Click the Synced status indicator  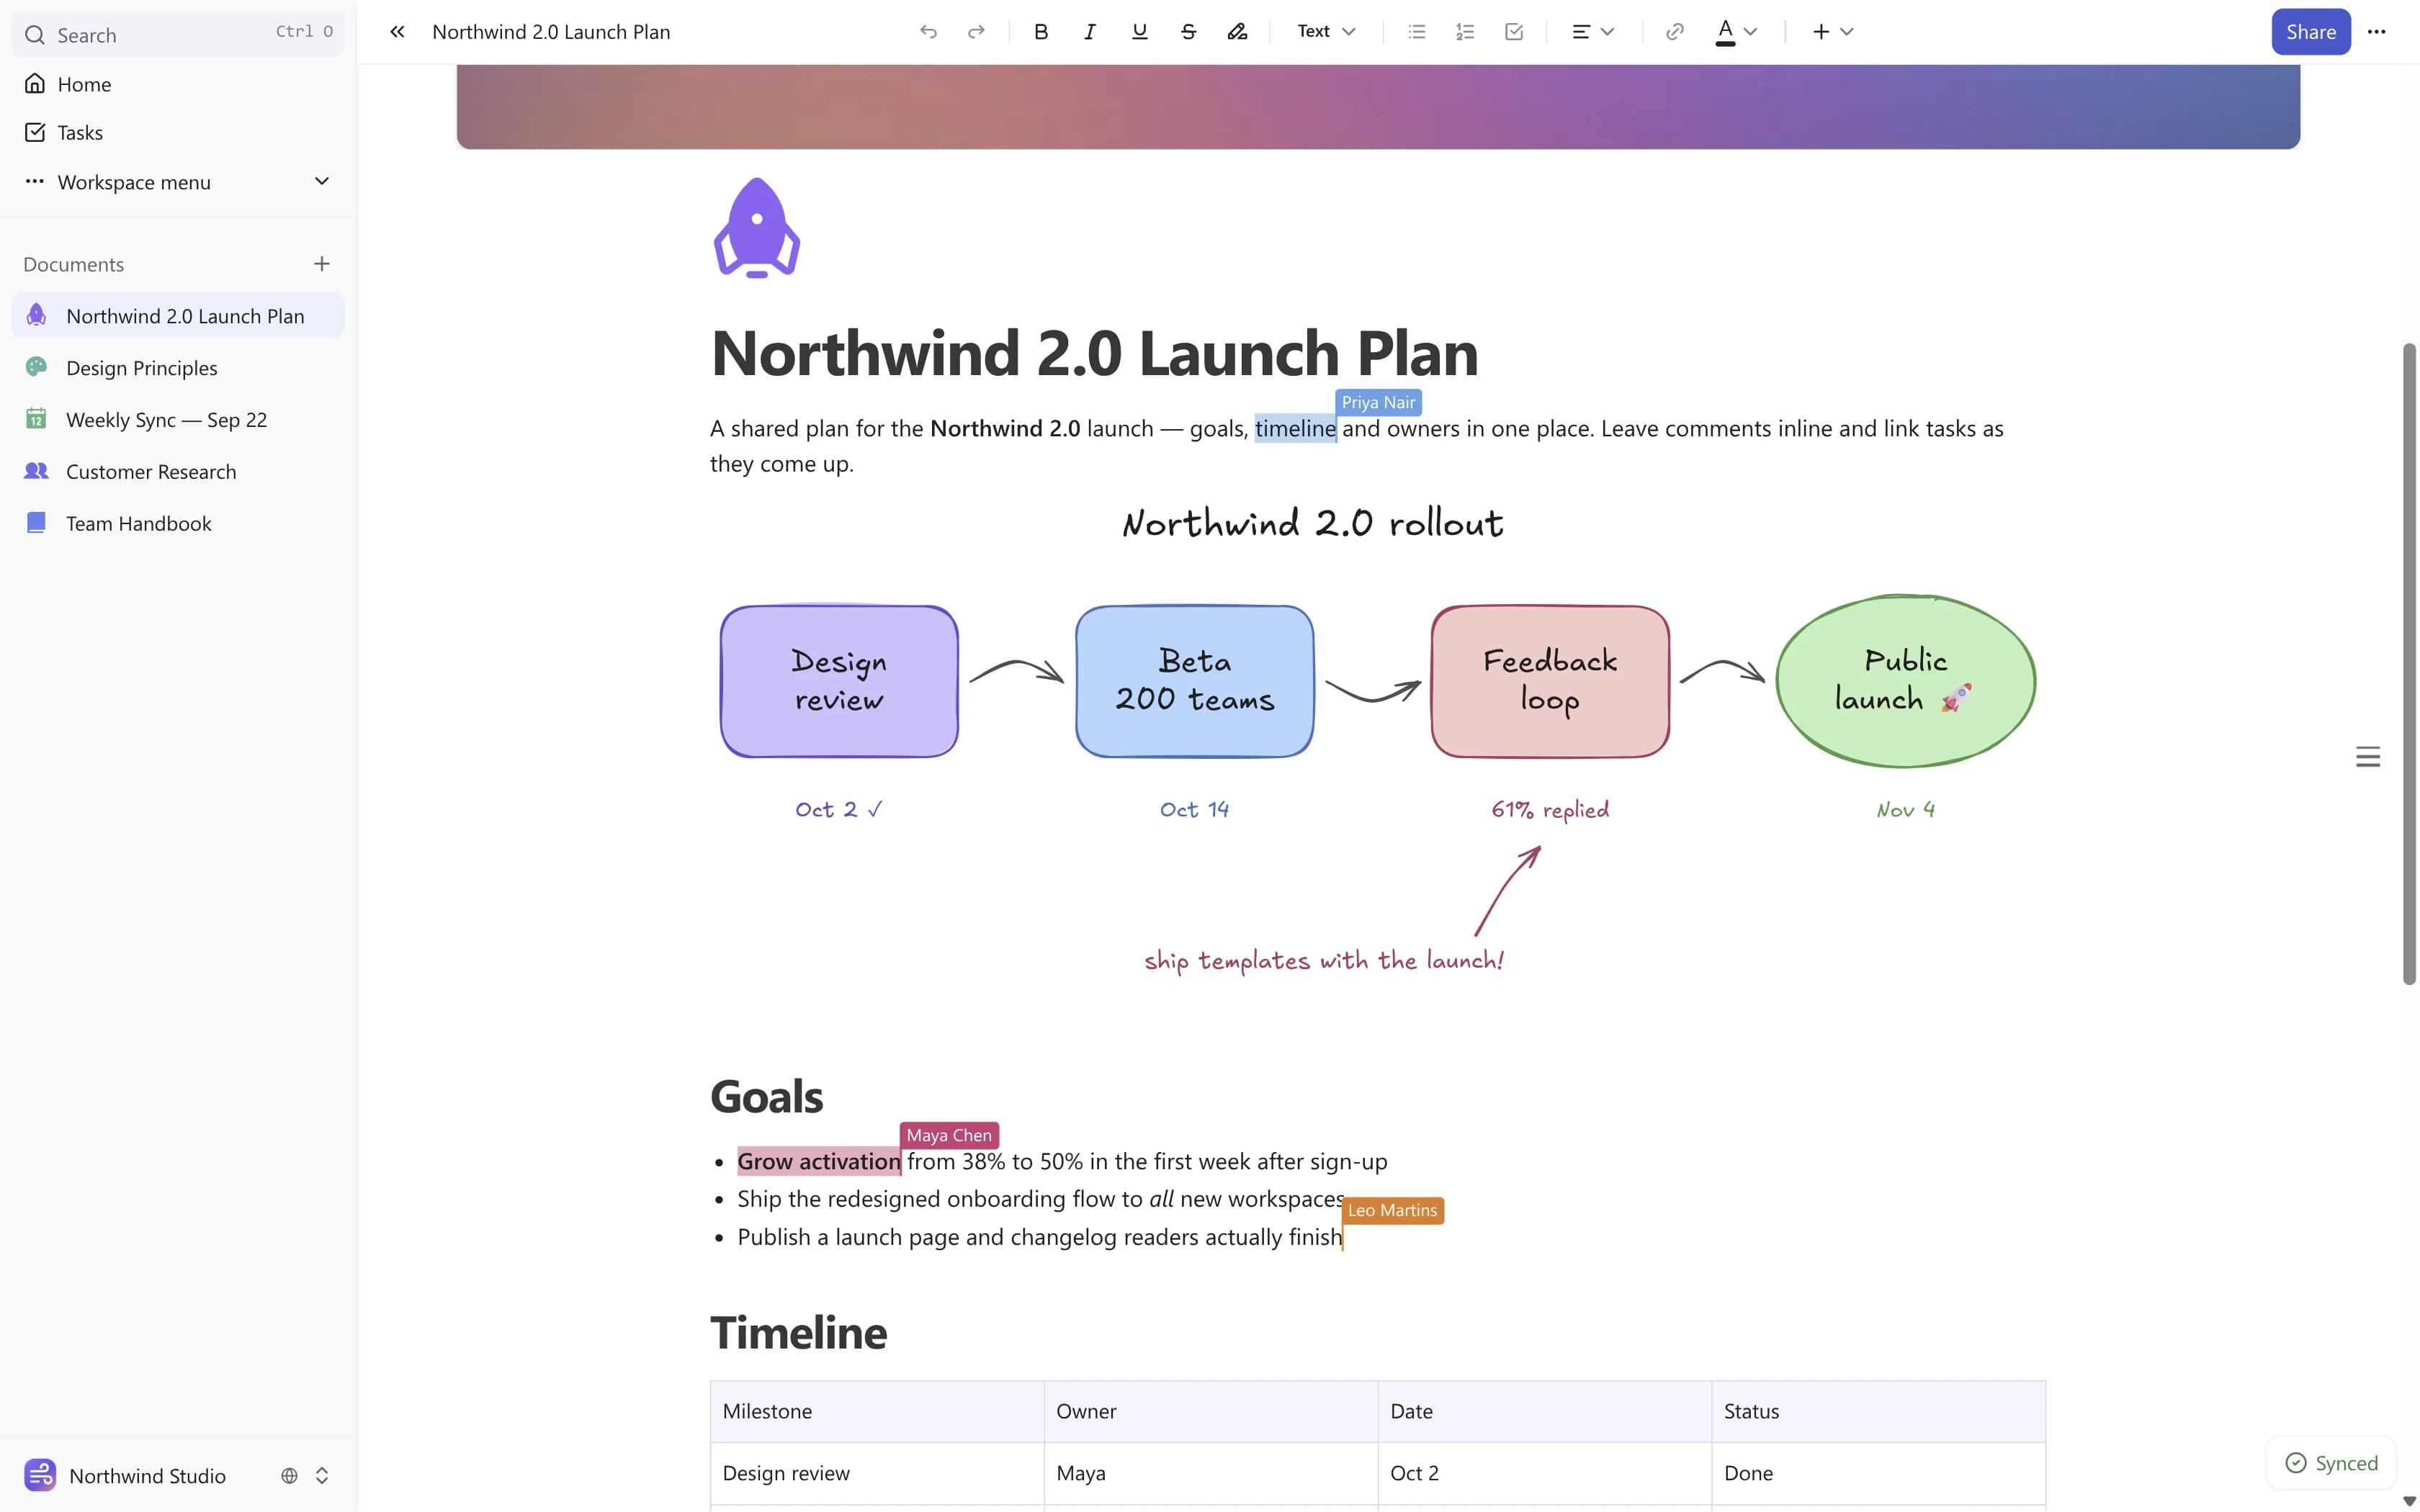click(2331, 1463)
